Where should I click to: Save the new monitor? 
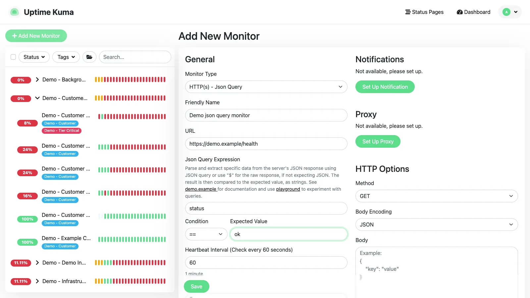click(196, 286)
